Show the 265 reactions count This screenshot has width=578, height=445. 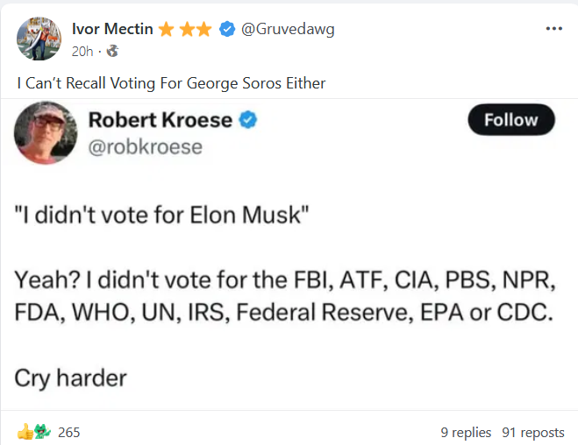point(69,432)
